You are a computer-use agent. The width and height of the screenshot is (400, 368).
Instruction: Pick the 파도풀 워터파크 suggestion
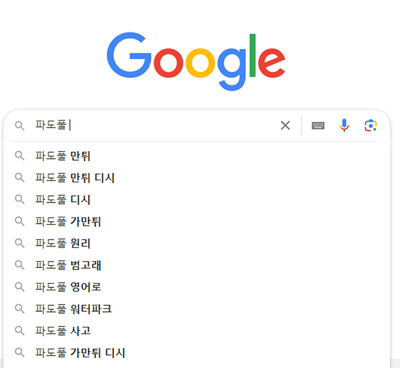[73, 309]
